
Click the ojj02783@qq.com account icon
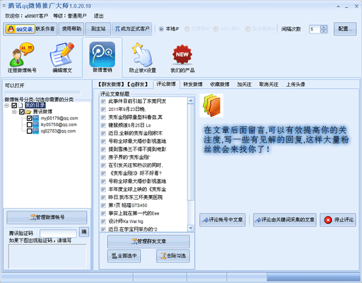point(36,131)
